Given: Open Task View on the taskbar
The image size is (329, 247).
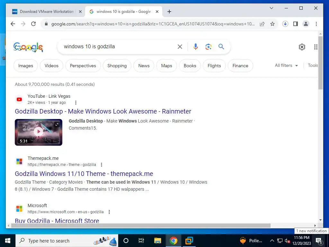Looking at the screenshot, I should pos(141,241).
